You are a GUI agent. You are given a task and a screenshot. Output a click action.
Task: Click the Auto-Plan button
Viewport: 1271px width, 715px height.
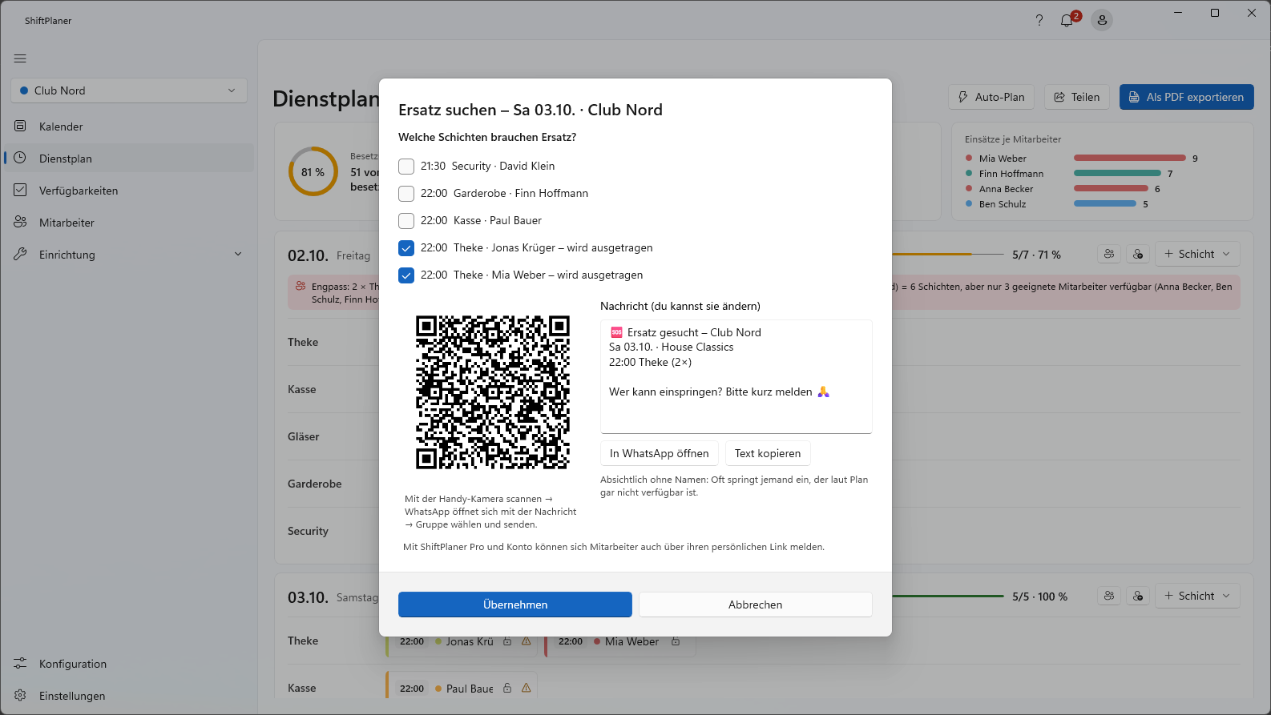(x=991, y=97)
